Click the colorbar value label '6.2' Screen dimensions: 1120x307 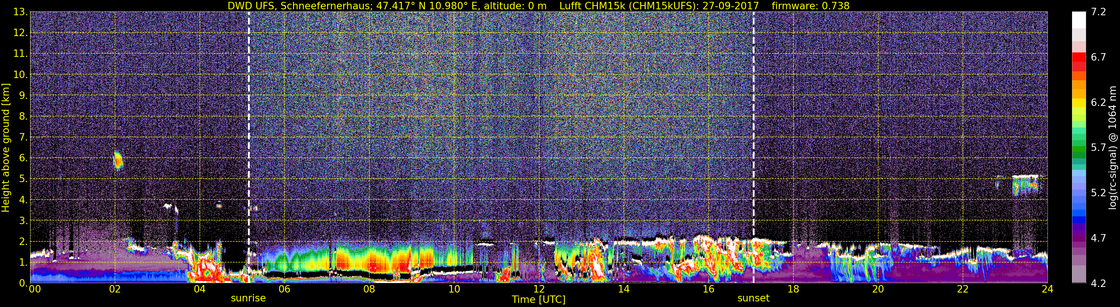(x=1098, y=103)
